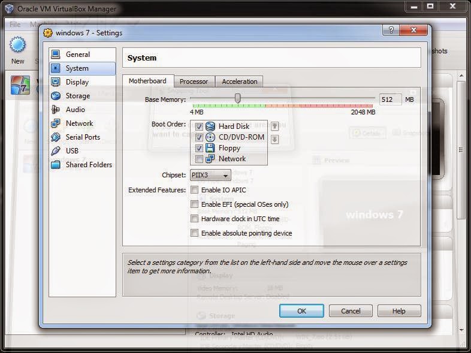Screen dimensions: 471x353
Task: Enable IO APIC checkbox
Action: (x=194, y=190)
